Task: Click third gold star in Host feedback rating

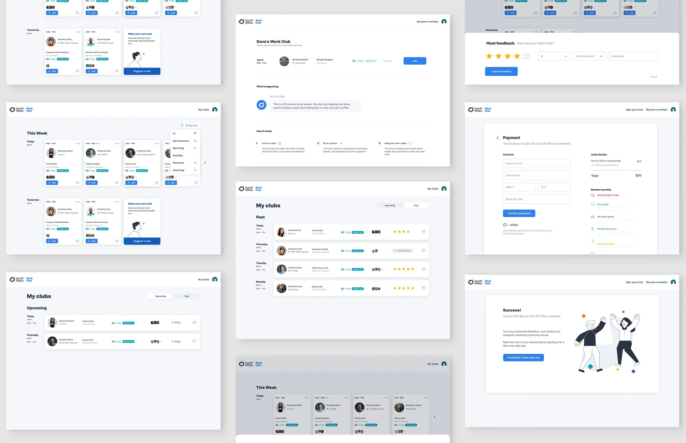Action: pyautogui.click(x=508, y=56)
